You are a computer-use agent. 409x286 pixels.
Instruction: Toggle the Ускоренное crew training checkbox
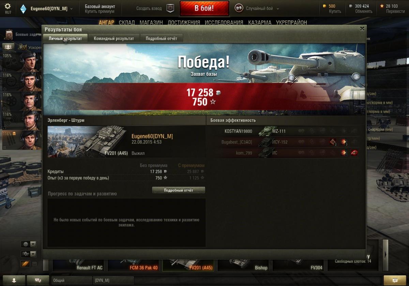[25, 47]
